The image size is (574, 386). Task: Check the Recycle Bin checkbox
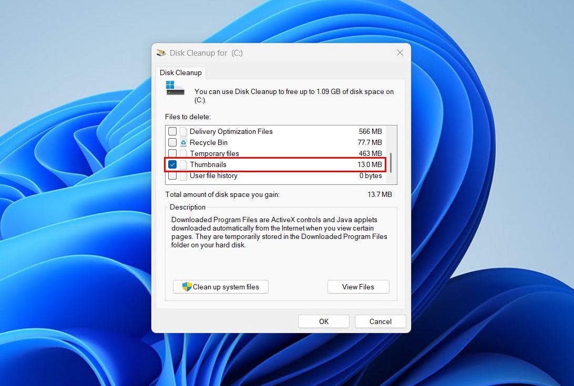(x=172, y=142)
